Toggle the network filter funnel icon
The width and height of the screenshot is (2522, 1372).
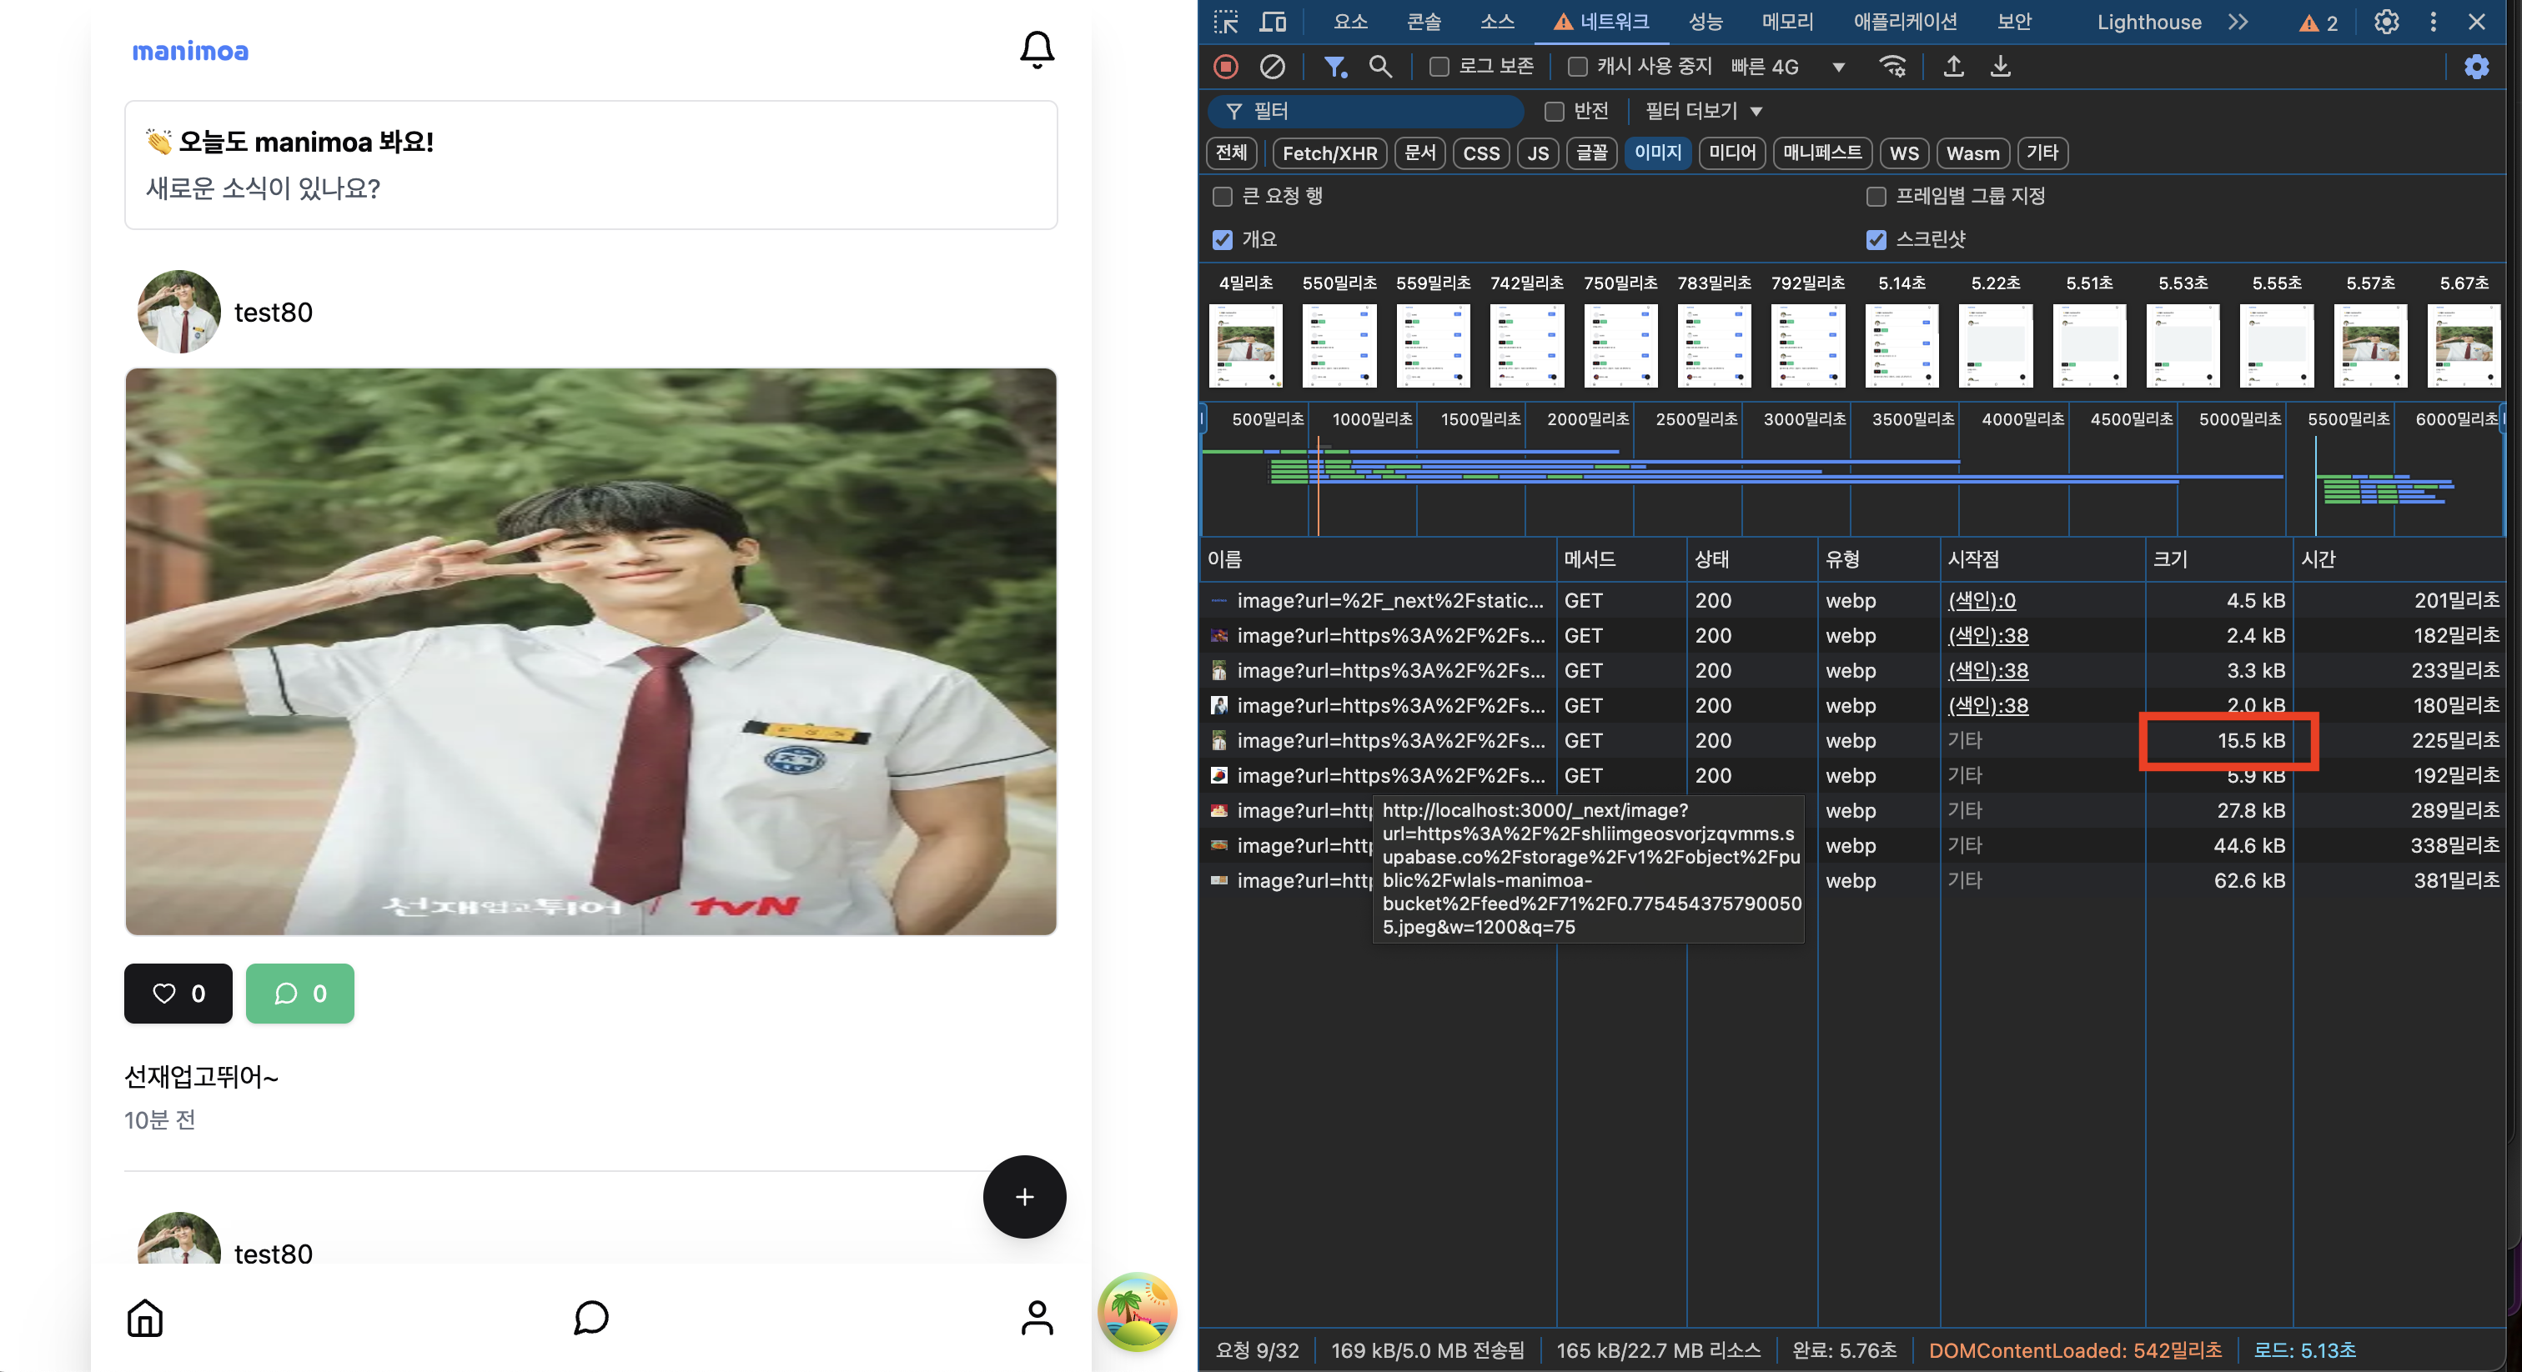(1334, 67)
